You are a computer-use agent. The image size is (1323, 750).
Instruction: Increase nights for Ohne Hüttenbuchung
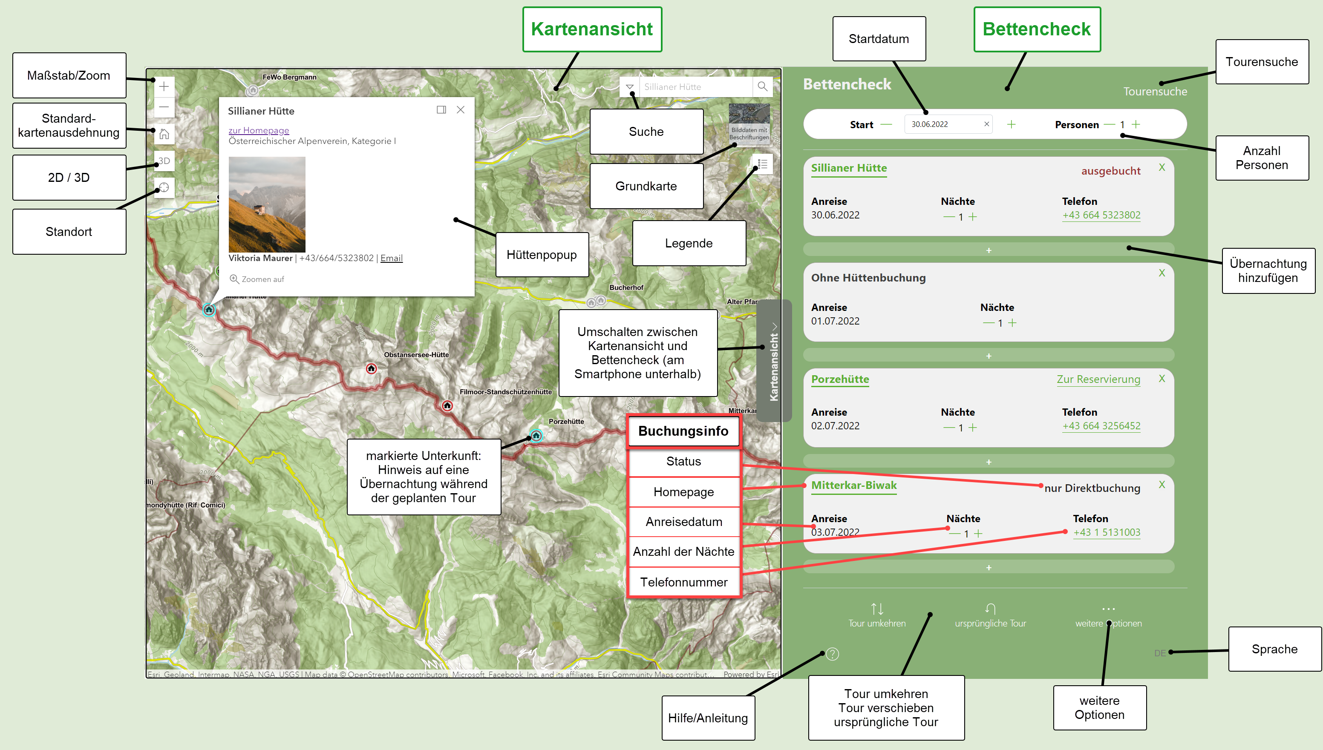click(x=1012, y=323)
